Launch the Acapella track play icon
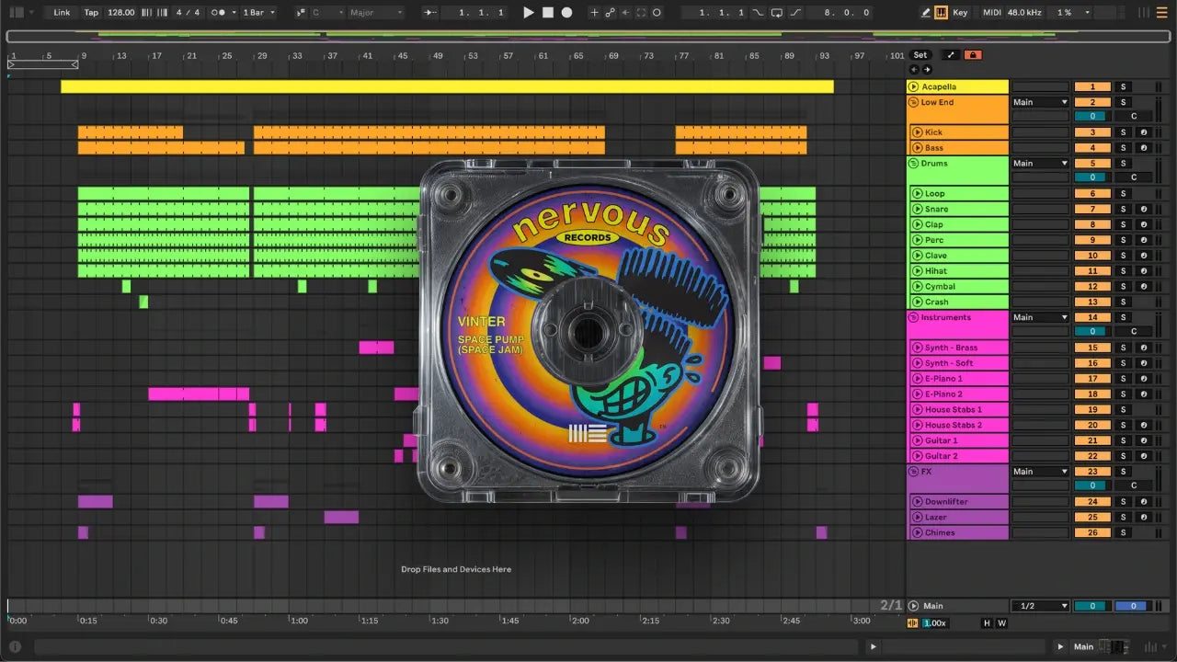The height and width of the screenshot is (662, 1177). coord(913,87)
